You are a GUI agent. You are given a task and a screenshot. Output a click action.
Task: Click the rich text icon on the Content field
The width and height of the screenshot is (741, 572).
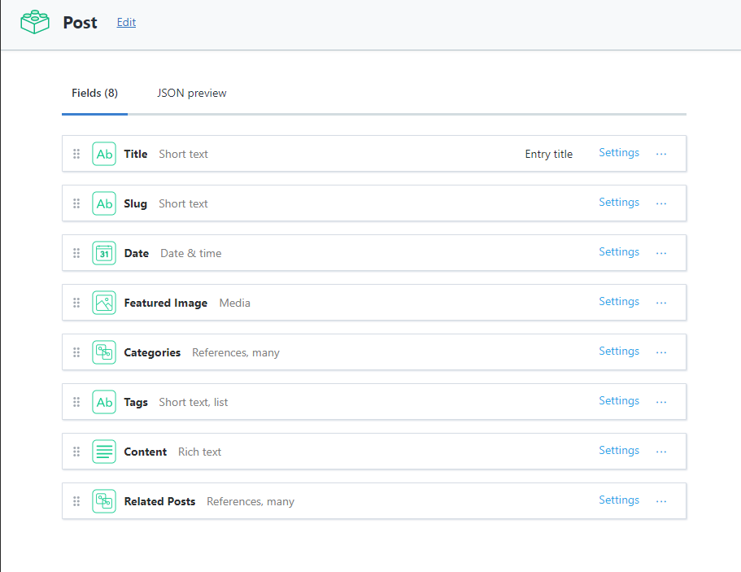click(104, 451)
